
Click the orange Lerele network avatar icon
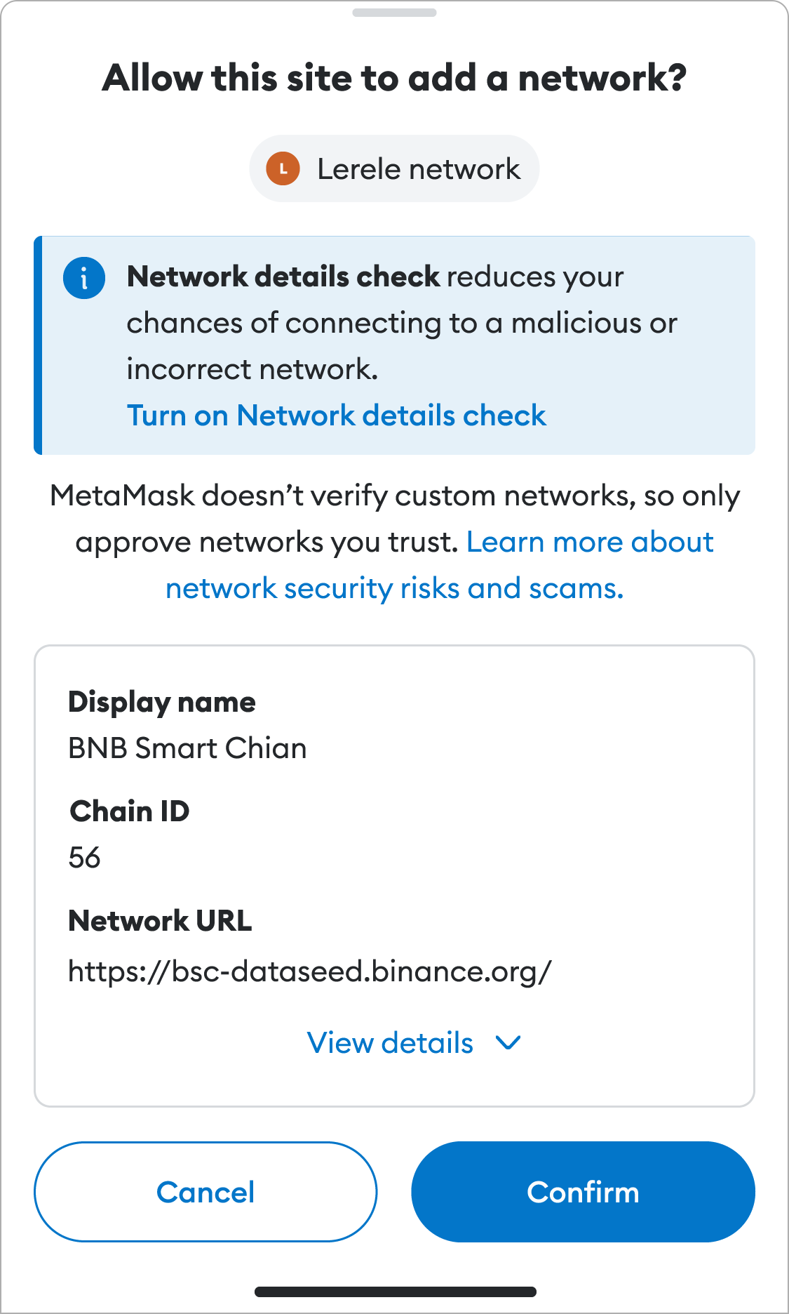tap(283, 169)
